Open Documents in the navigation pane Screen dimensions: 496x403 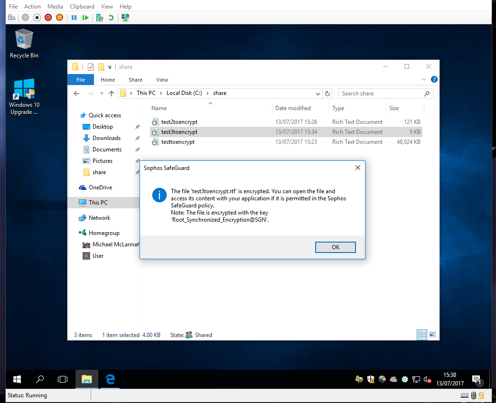(x=107, y=150)
